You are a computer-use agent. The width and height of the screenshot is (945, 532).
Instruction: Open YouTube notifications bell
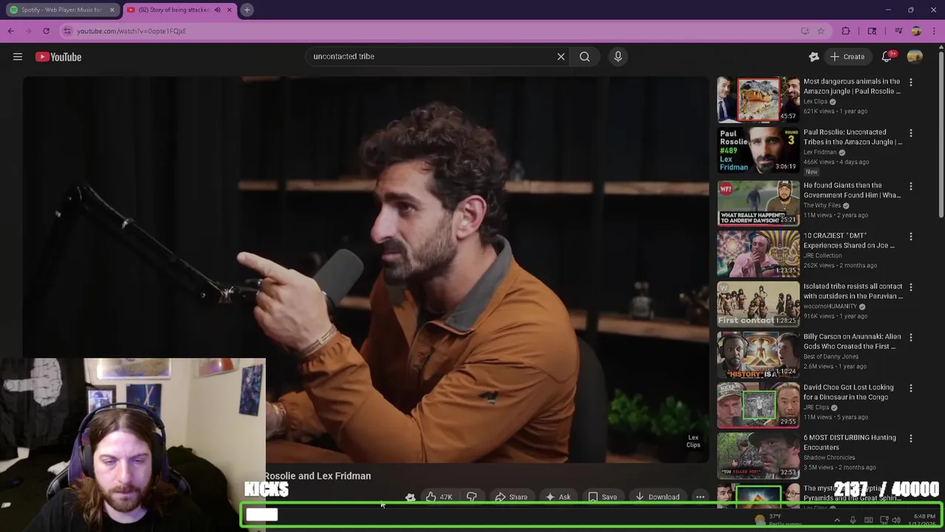pos(887,57)
